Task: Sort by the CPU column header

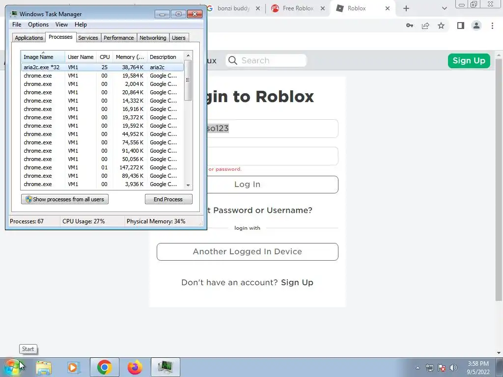Action: 105,57
